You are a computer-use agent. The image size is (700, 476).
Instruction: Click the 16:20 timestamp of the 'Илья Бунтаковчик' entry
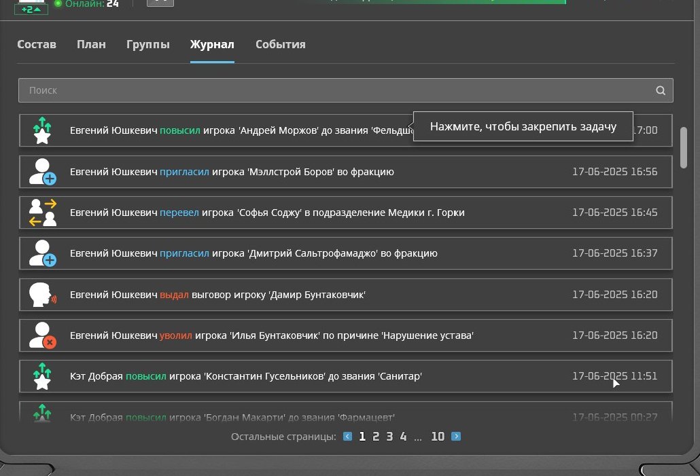tap(615, 335)
